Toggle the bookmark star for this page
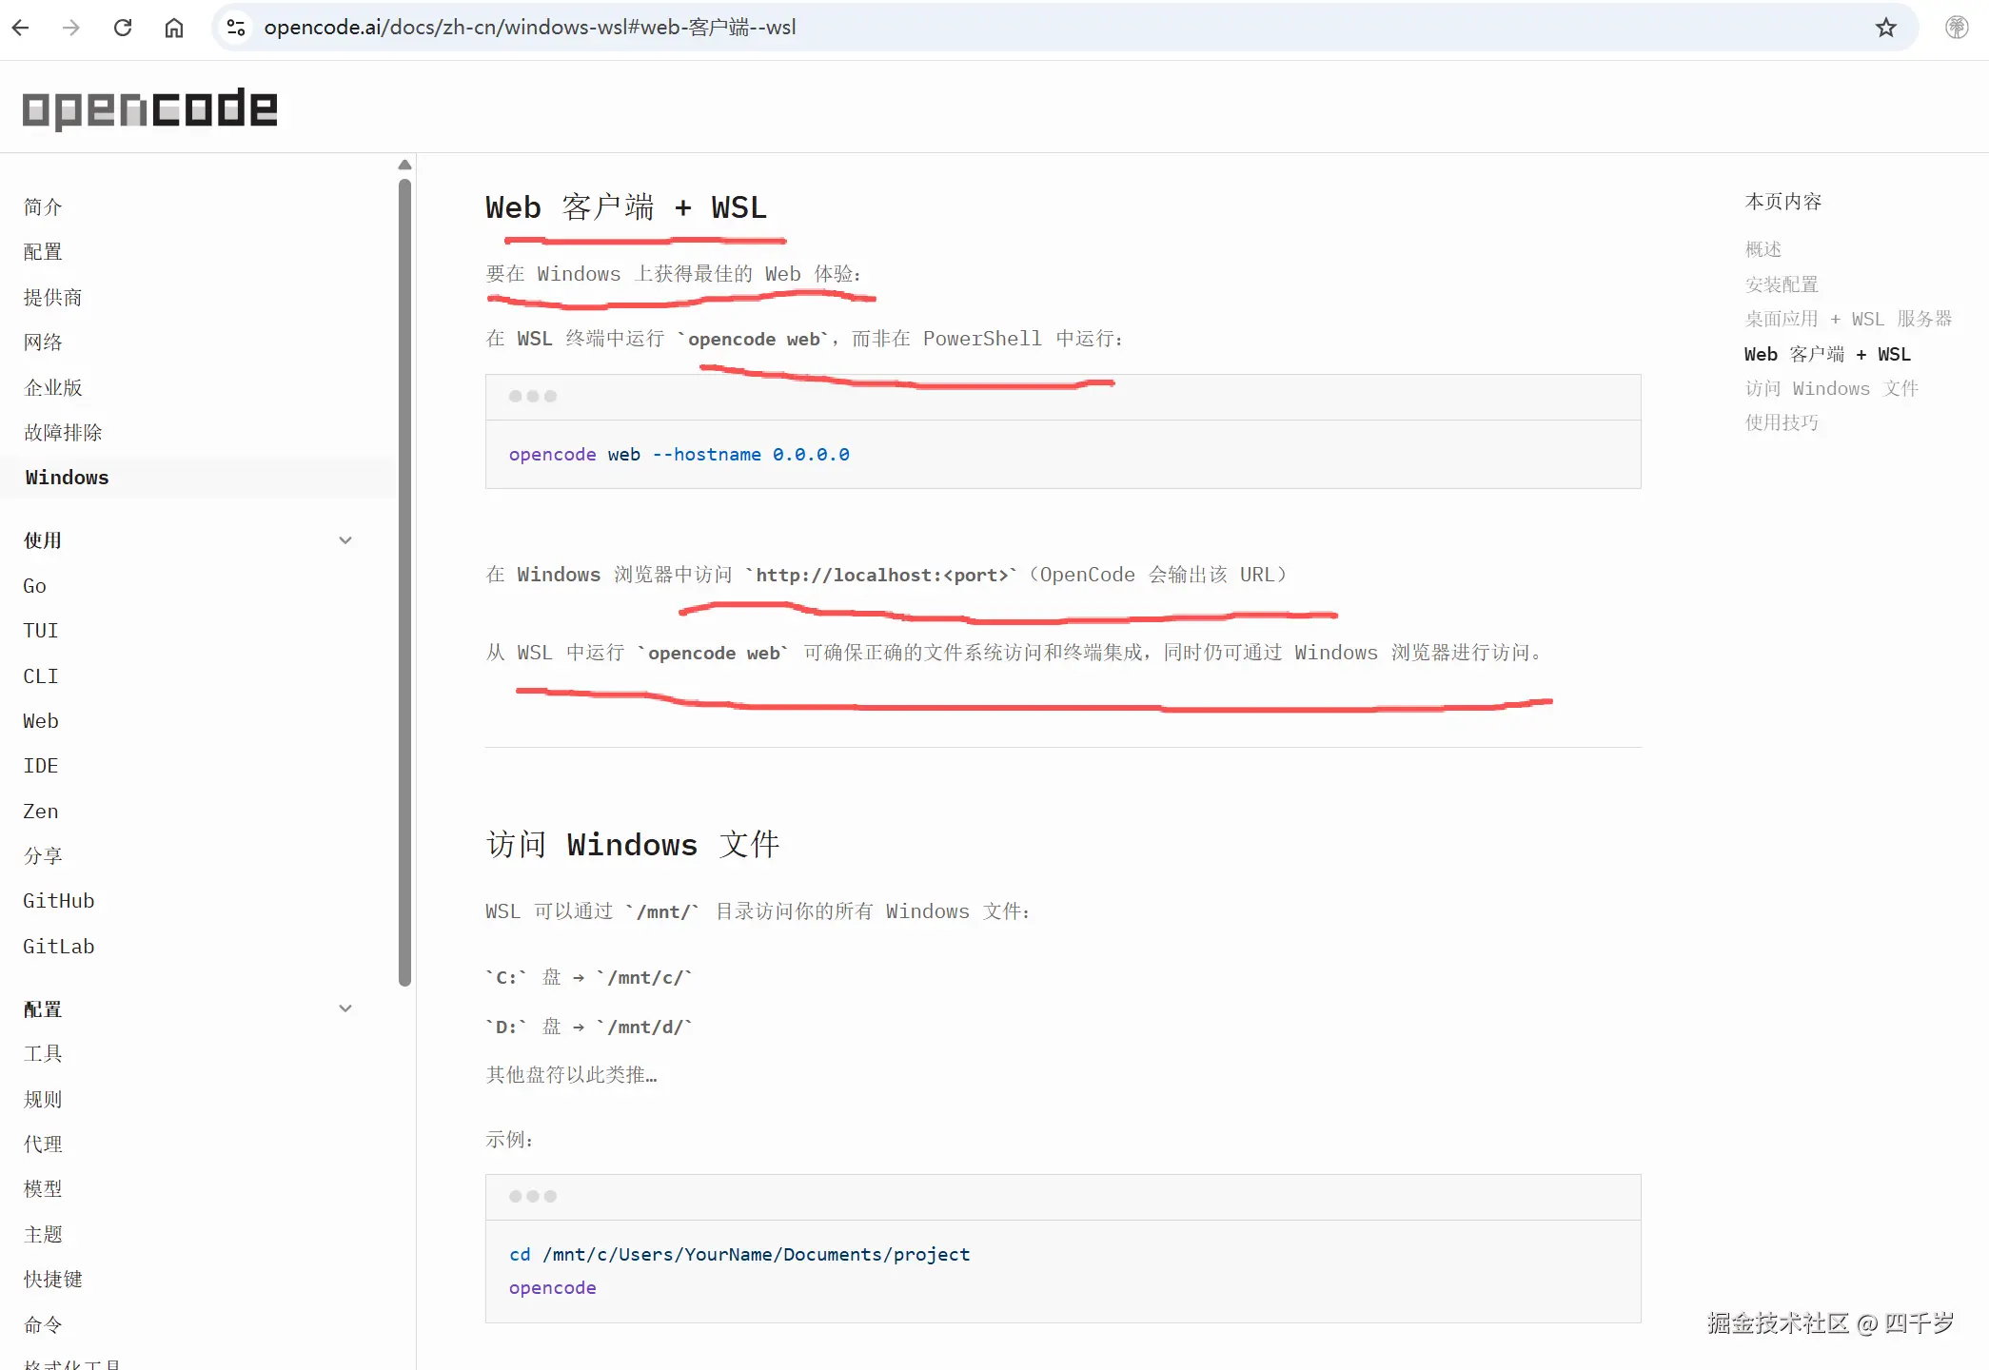 [1885, 27]
